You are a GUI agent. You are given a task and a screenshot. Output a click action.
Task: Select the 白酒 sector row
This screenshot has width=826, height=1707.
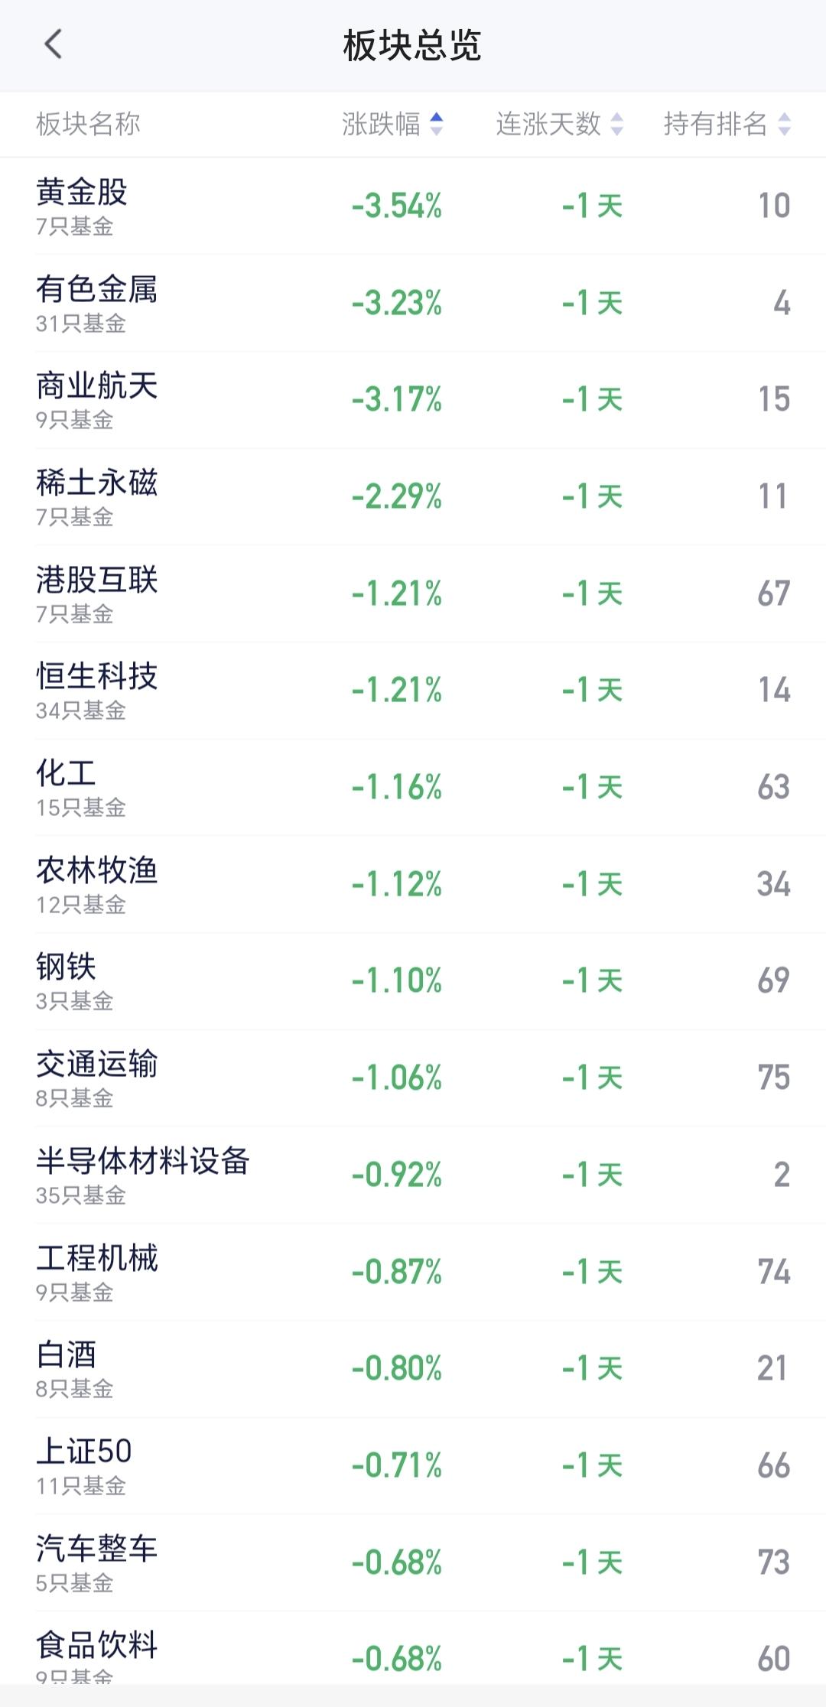click(x=413, y=1369)
